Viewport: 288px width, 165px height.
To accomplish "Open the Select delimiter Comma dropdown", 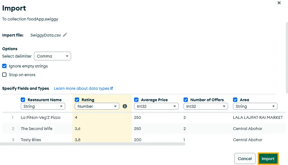I will [x=53, y=56].
